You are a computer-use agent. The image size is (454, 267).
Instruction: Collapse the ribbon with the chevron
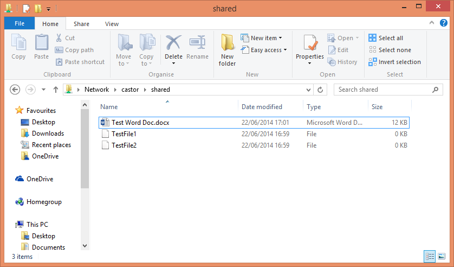[432, 23]
